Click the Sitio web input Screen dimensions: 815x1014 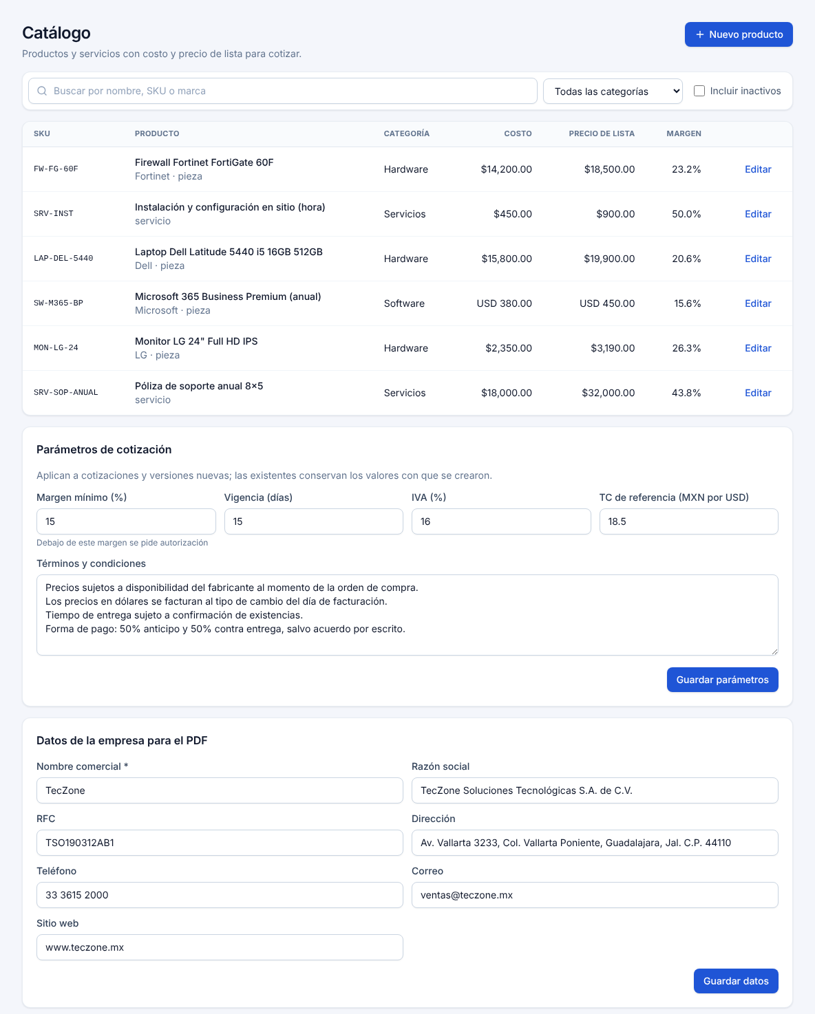(x=220, y=947)
